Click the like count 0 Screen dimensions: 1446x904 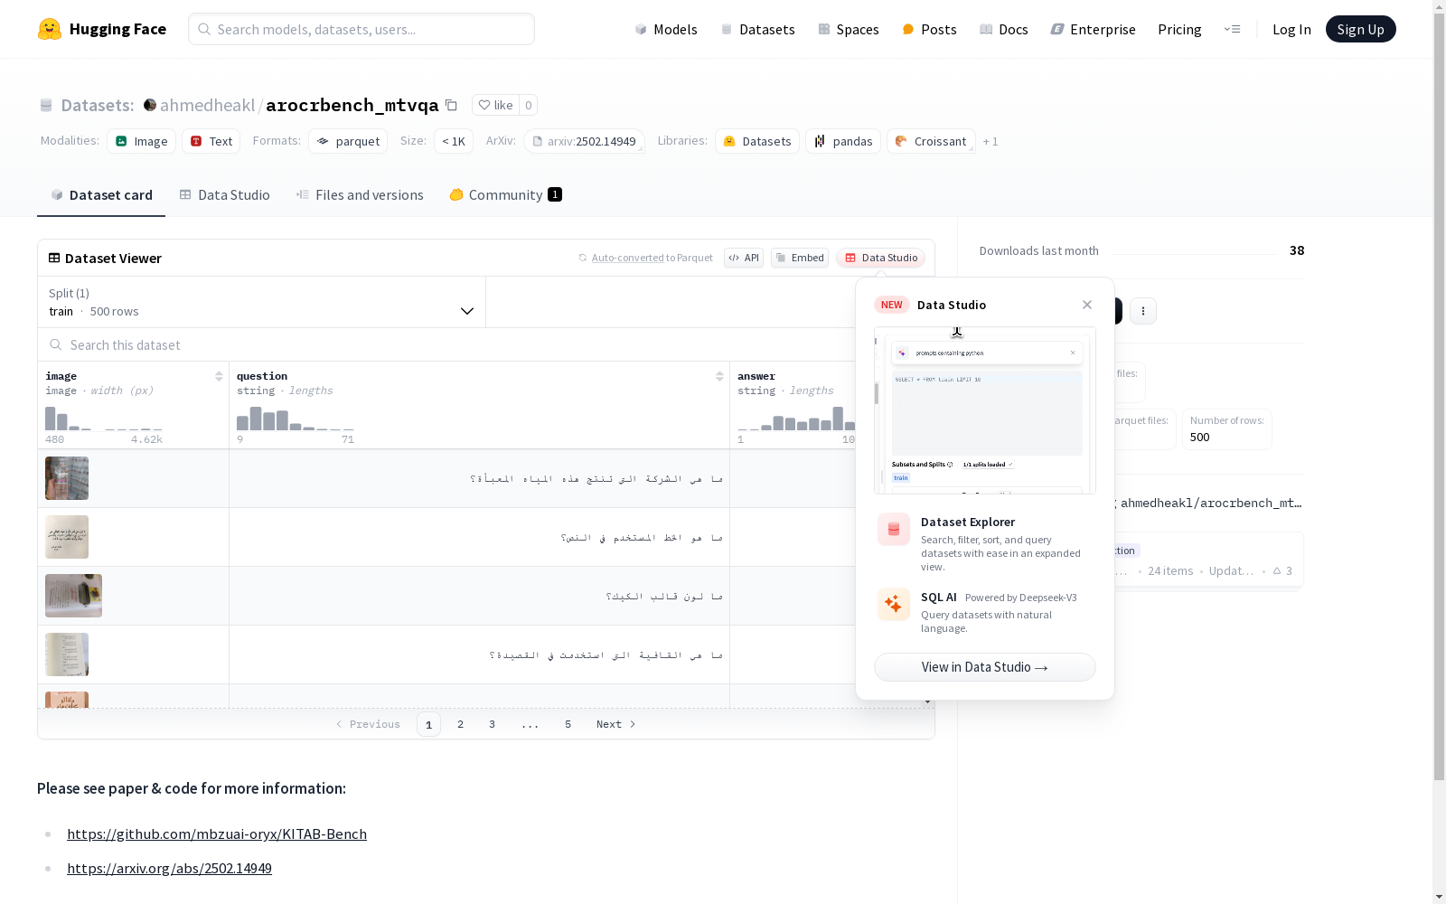coord(529,105)
